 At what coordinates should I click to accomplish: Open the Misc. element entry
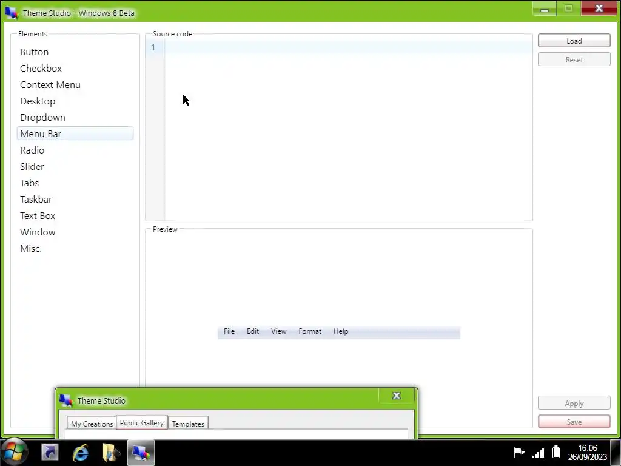[x=75, y=248]
